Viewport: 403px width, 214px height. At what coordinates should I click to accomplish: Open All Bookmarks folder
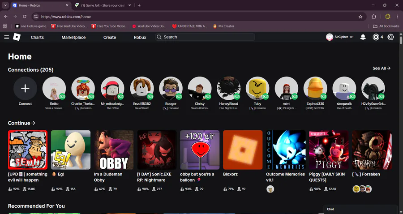tap(386, 26)
